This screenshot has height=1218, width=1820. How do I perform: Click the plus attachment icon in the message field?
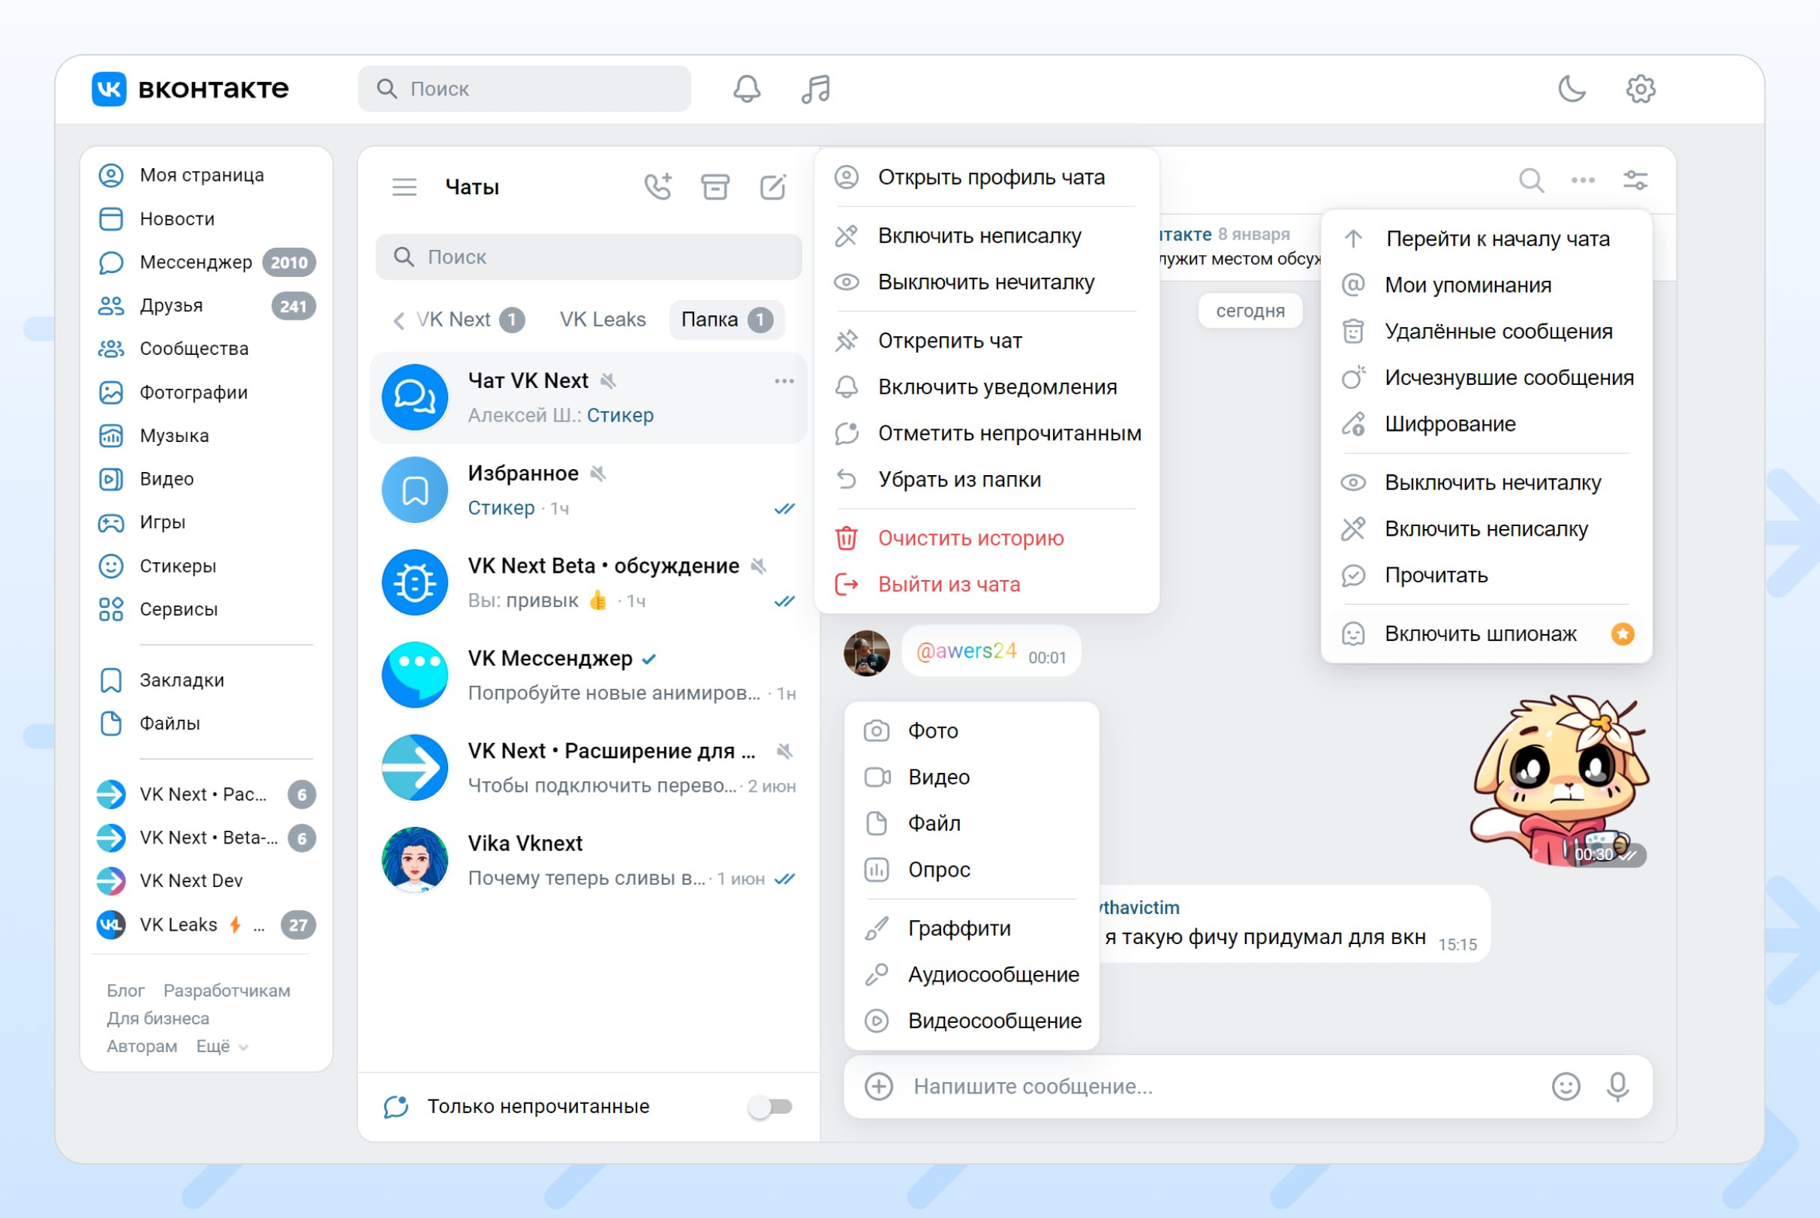pos(879,1086)
